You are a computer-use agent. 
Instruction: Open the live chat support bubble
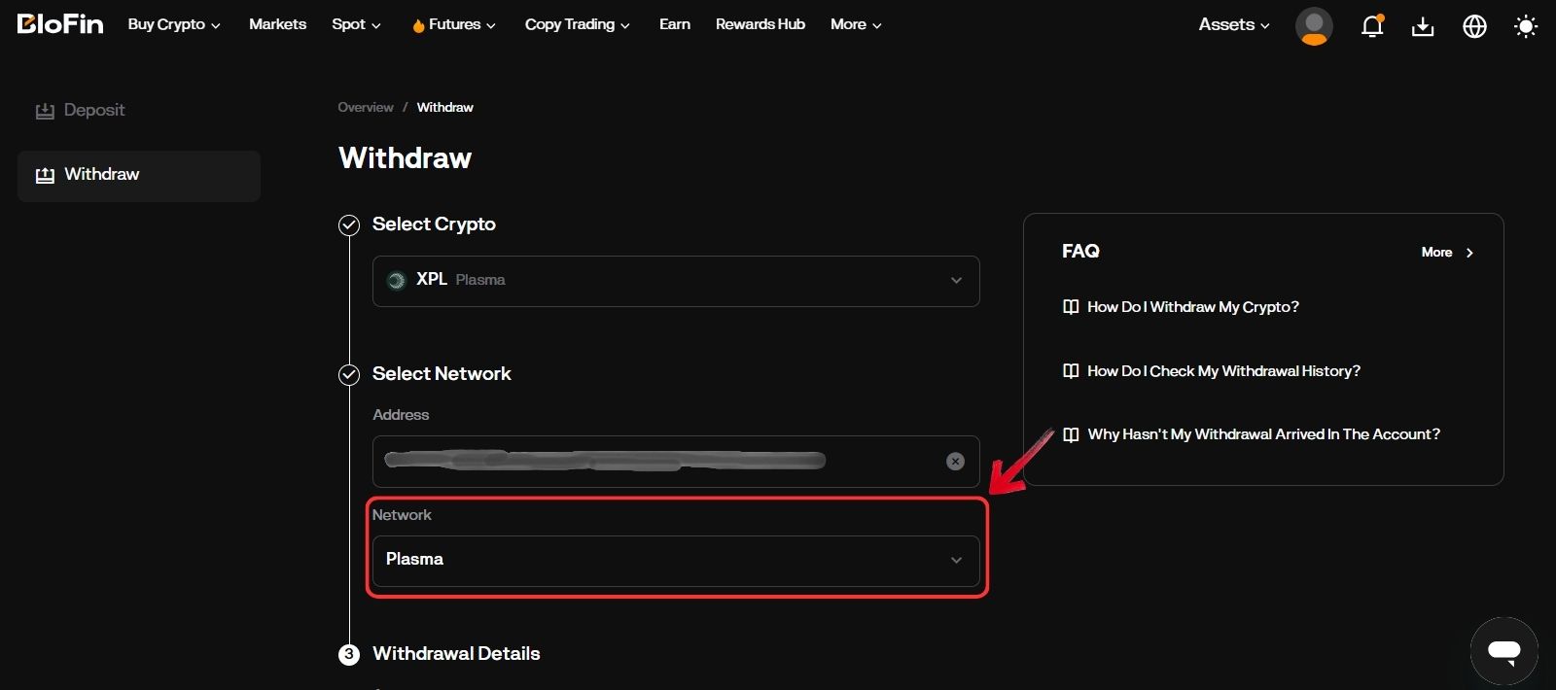pos(1503,651)
